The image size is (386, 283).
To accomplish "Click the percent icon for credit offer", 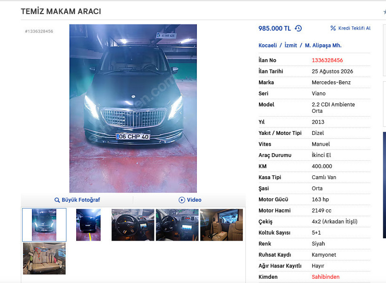I will click(333, 28).
